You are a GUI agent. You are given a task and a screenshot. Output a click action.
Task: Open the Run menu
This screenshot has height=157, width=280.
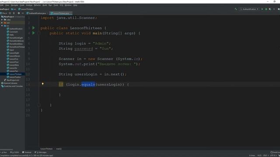(x=50, y=5)
